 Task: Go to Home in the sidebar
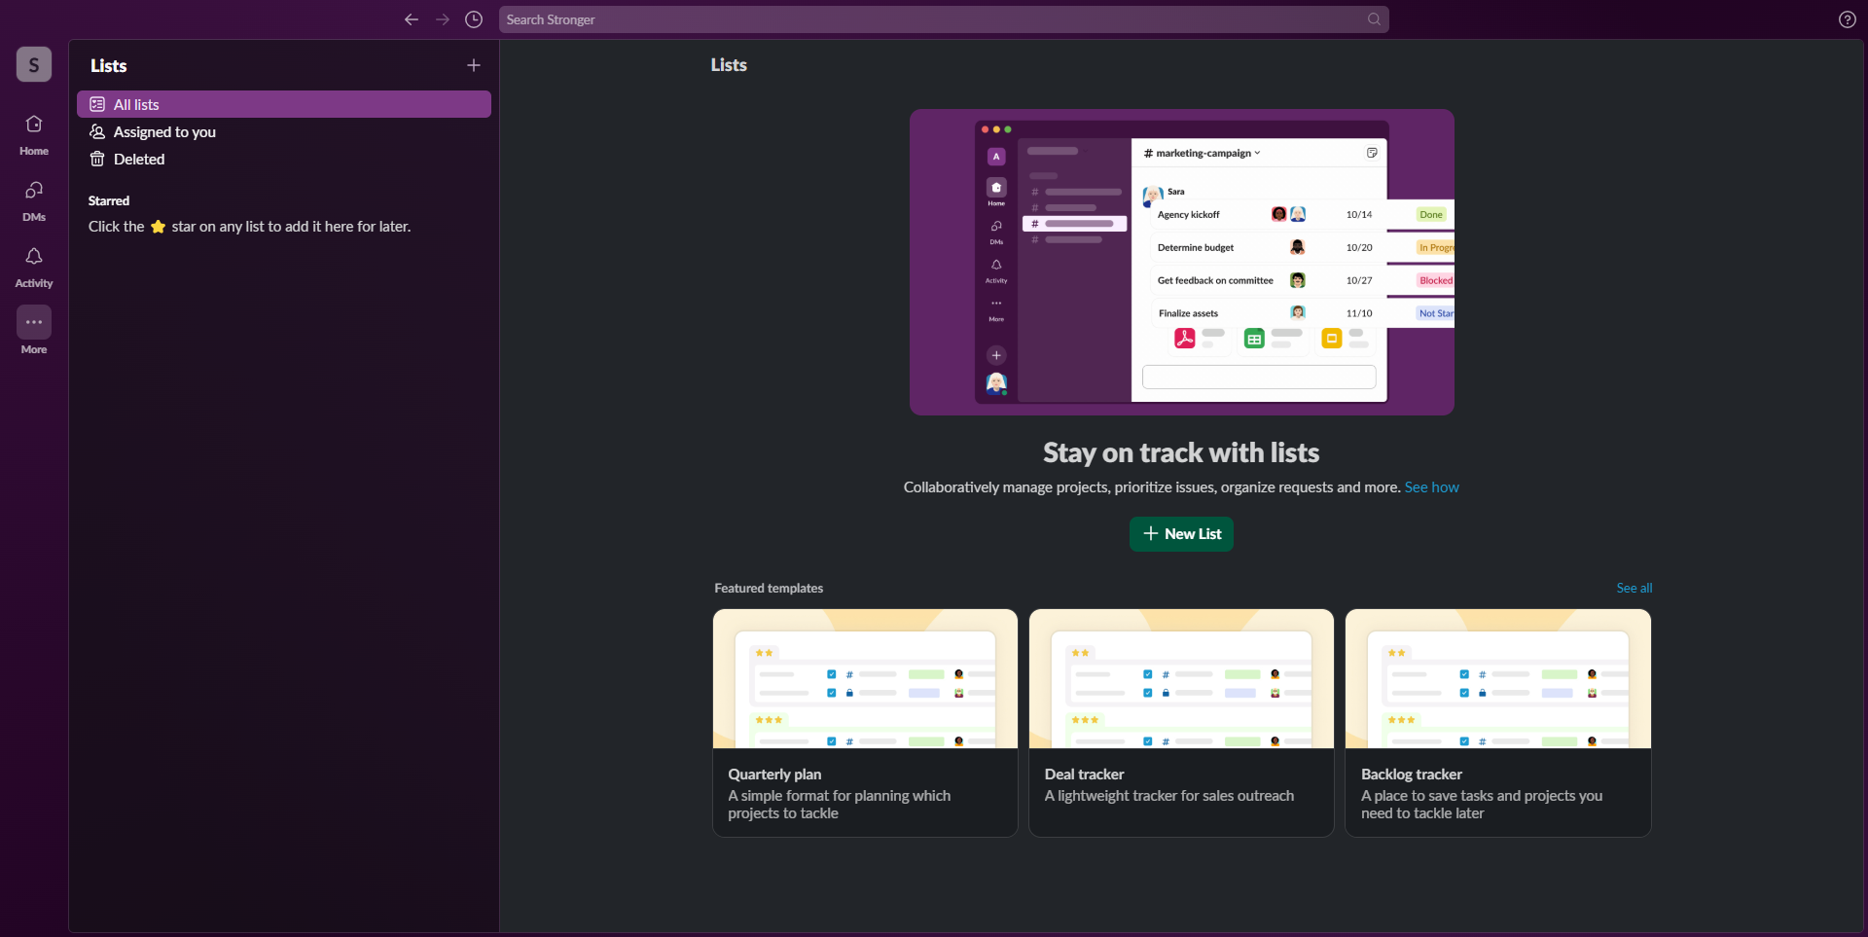(34, 134)
